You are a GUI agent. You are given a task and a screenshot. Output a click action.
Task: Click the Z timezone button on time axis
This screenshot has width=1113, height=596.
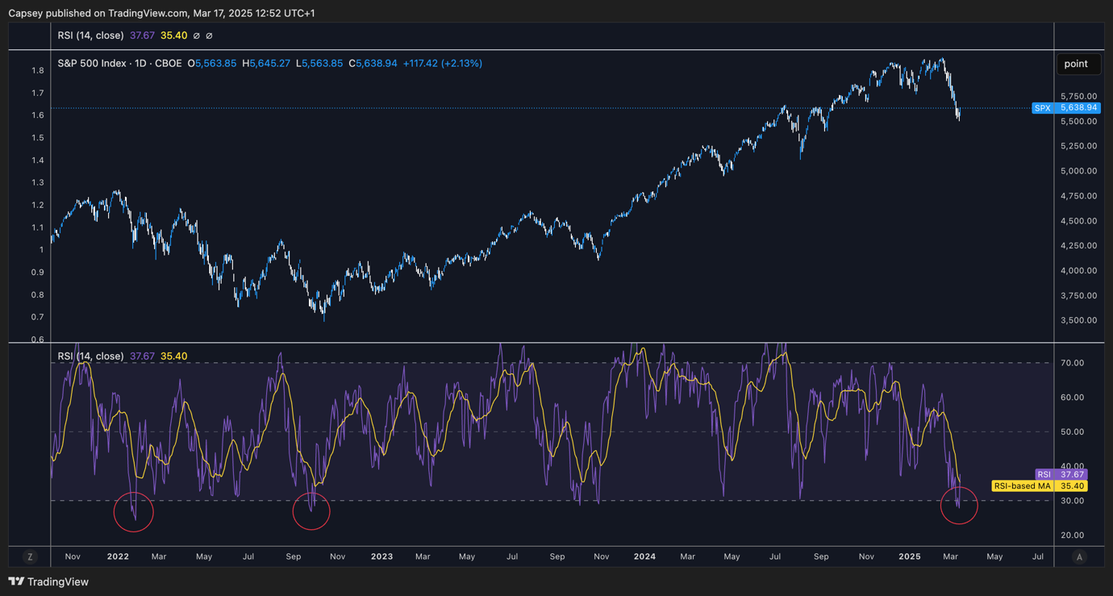[30, 556]
